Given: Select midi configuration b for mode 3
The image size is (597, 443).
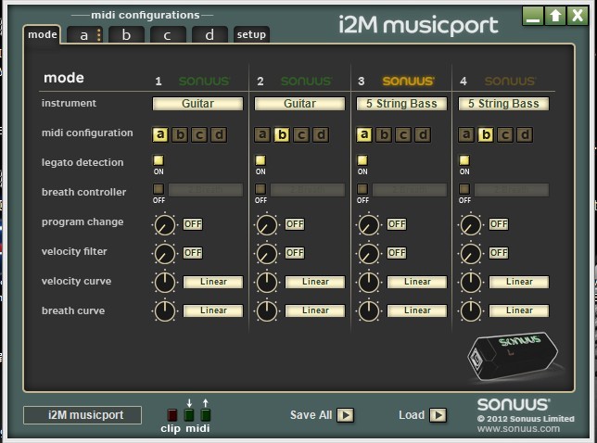Looking at the screenshot, I should (384, 134).
